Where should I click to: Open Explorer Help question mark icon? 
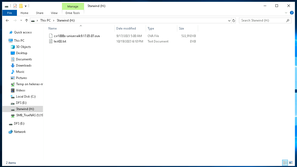pos(292,13)
